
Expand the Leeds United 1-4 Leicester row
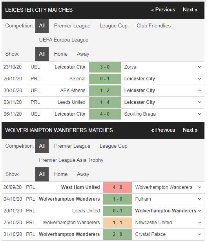199,102
